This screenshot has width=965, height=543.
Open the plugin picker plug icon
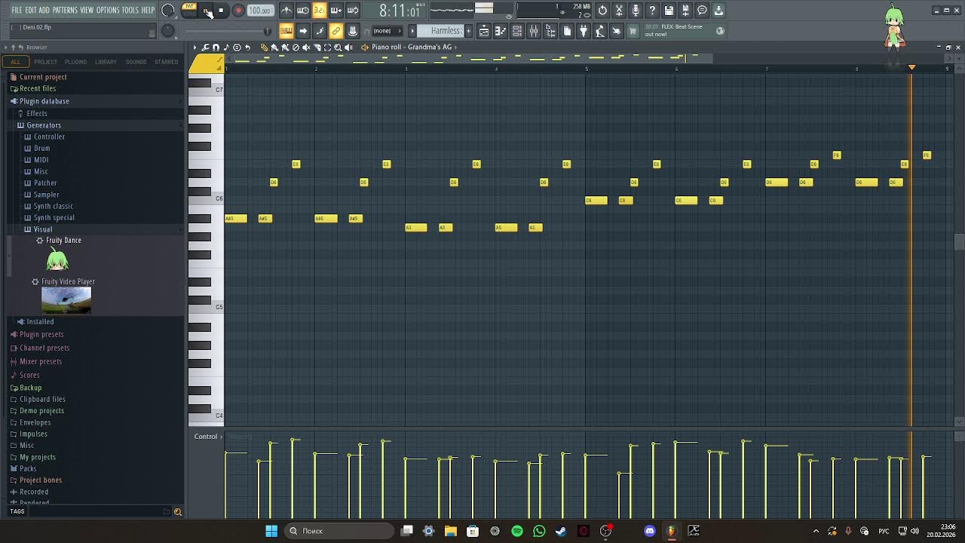click(x=584, y=31)
